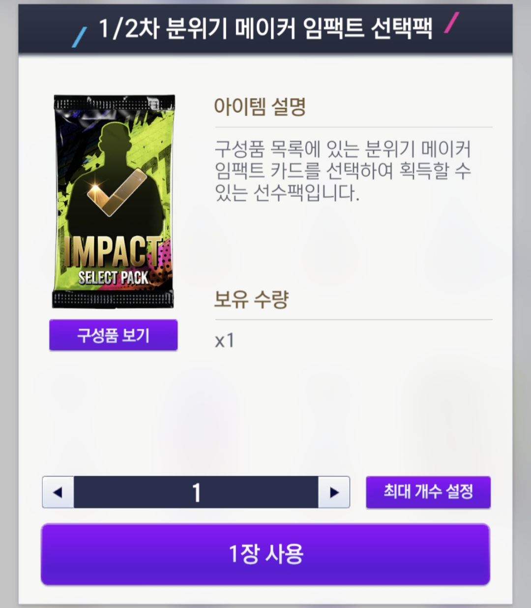
Task: Click the pack title 분위기 메이커 임팩트 선택팩
Action: point(299,28)
